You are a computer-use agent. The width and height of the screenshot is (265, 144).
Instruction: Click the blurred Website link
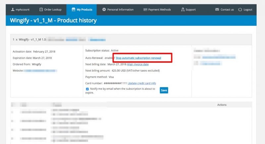40,71
